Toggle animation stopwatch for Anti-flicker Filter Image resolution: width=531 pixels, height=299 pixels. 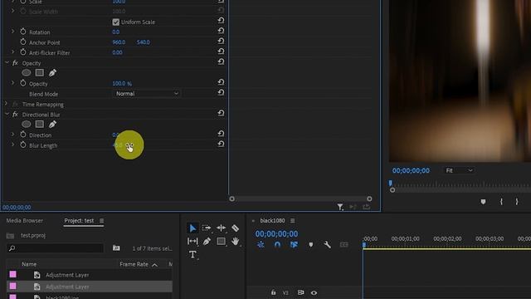coord(23,52)
